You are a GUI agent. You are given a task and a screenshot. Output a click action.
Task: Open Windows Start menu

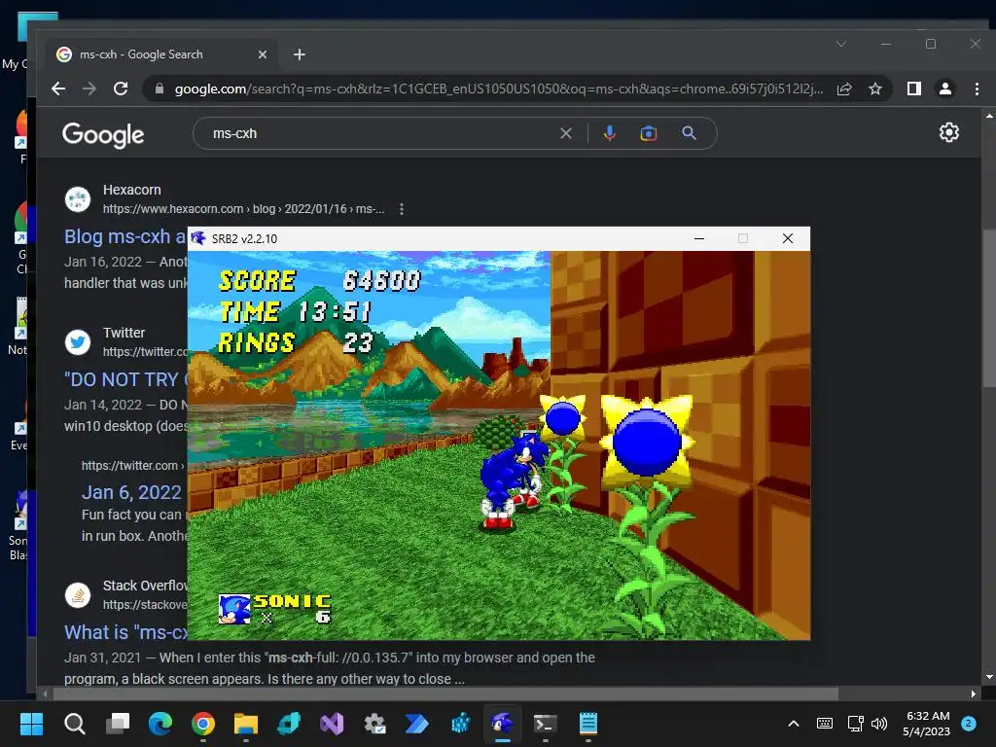(31, 724)
